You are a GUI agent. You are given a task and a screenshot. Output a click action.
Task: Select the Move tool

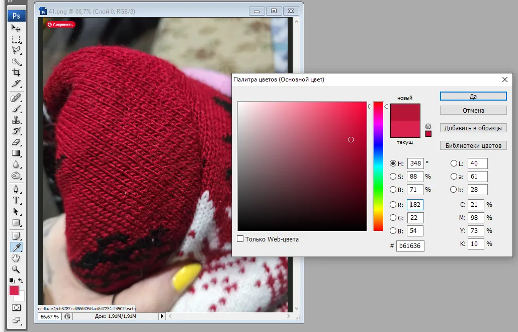(x=16, y=29)
